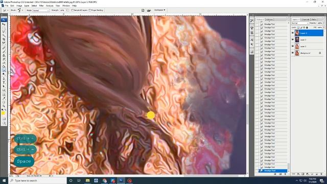Open the Image menu
The width and height of the screenshot is (327, 184).
pos(19,6)
